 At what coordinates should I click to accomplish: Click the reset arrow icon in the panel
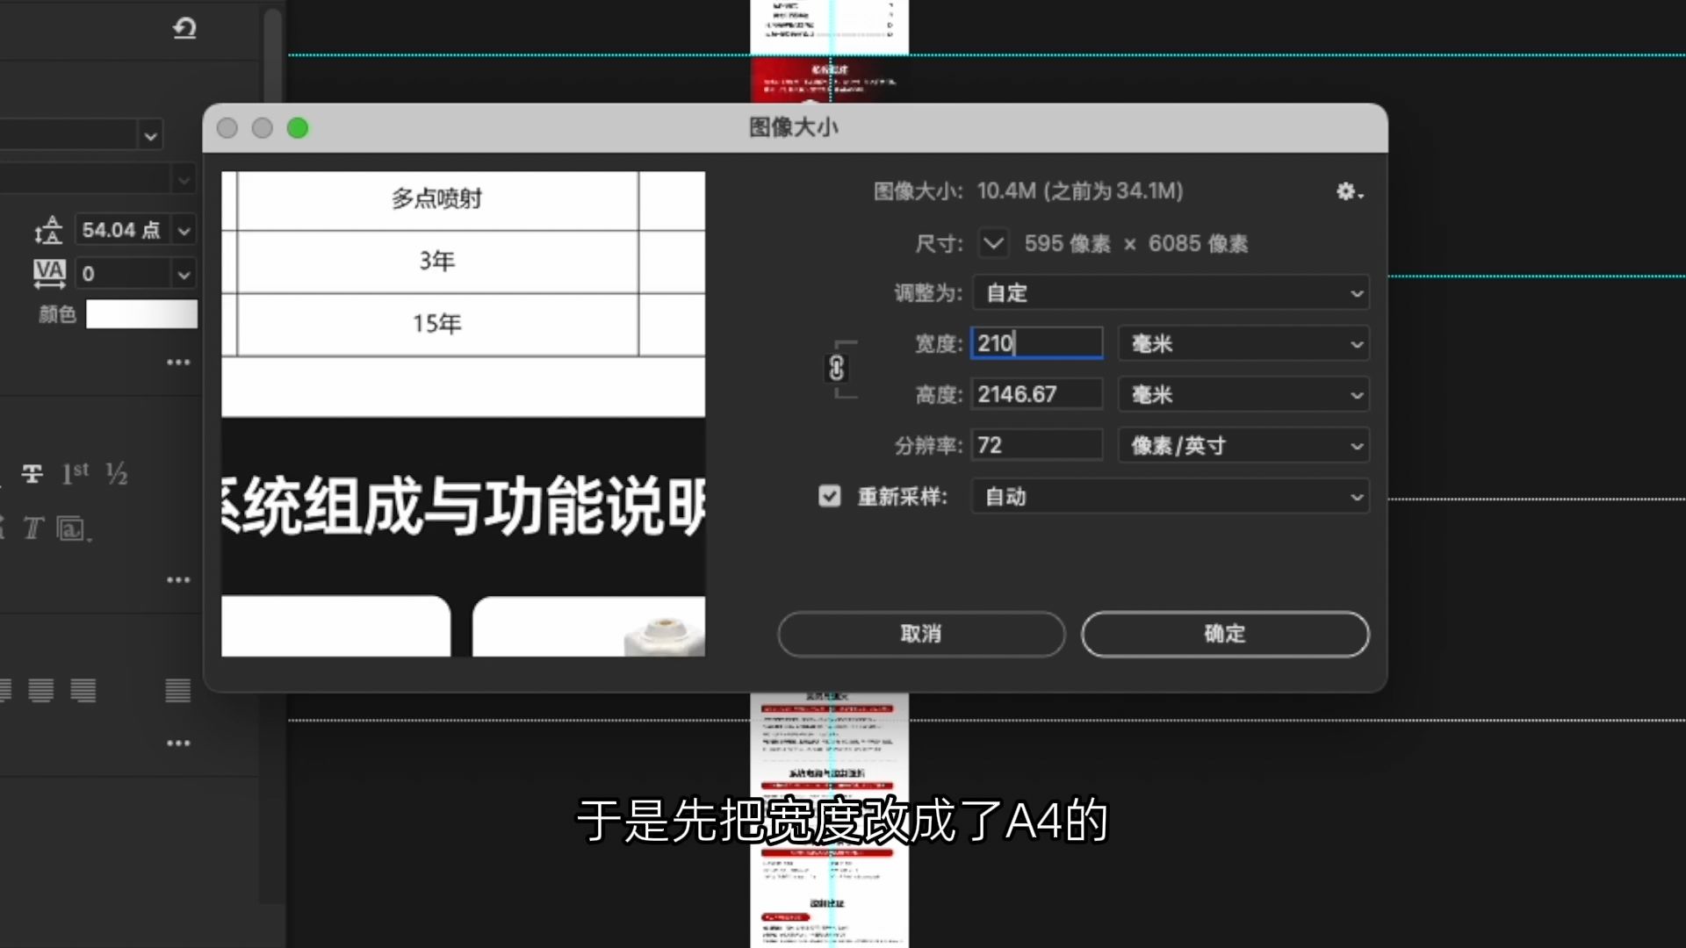tap(184, 29)
